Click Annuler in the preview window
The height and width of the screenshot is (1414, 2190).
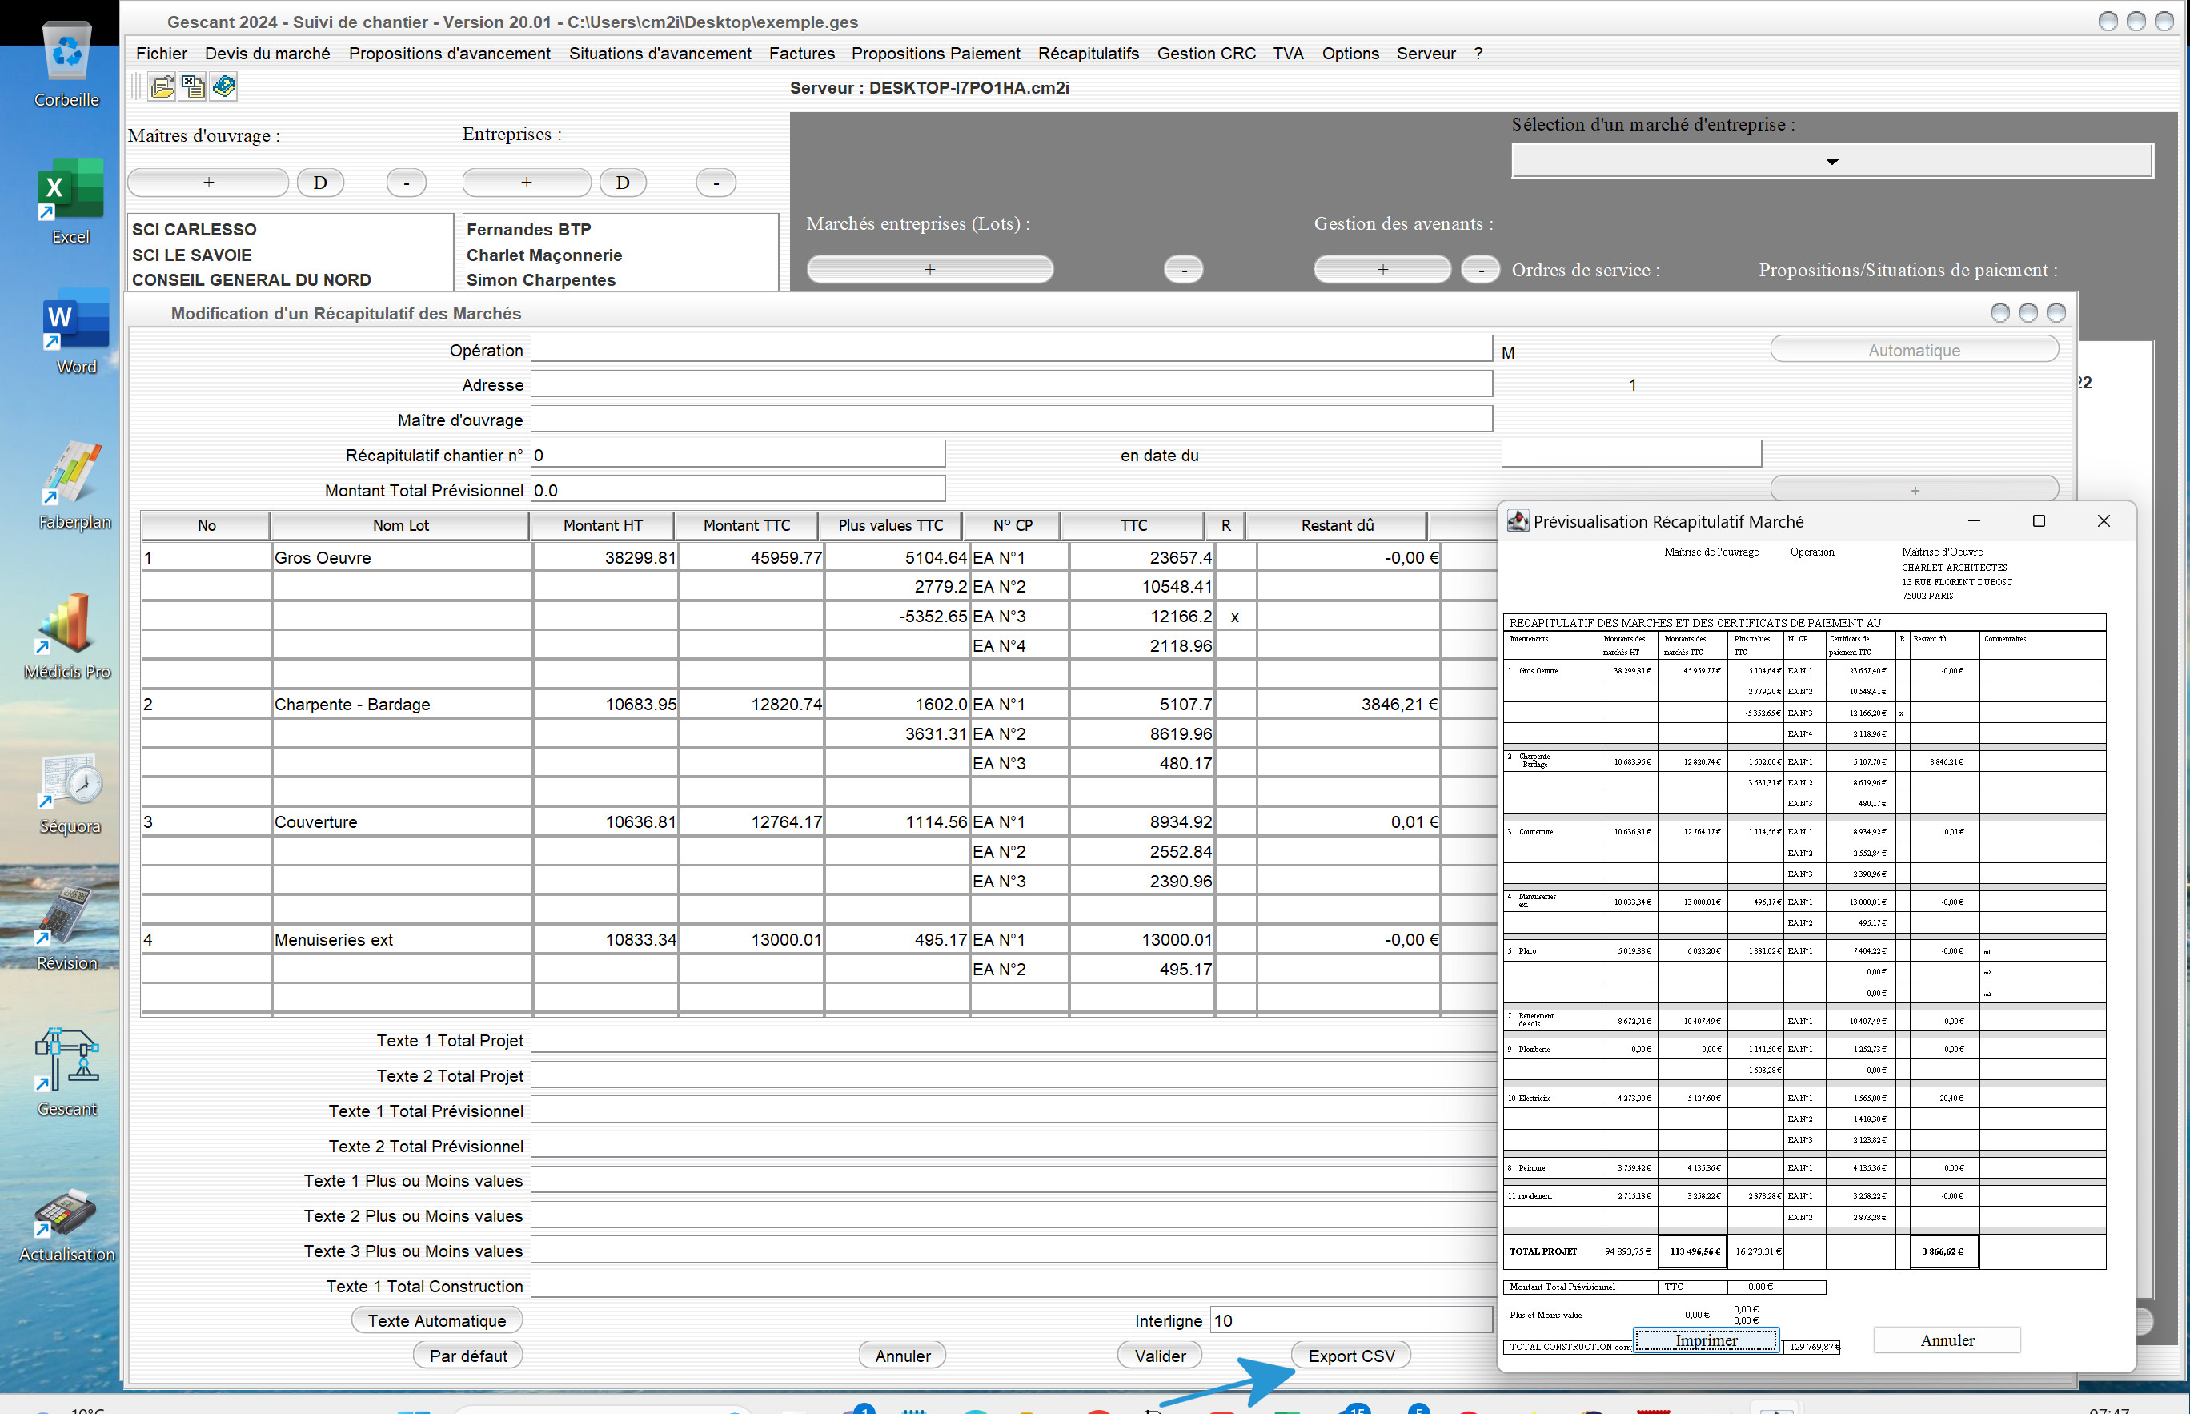pos(1947,1340)
